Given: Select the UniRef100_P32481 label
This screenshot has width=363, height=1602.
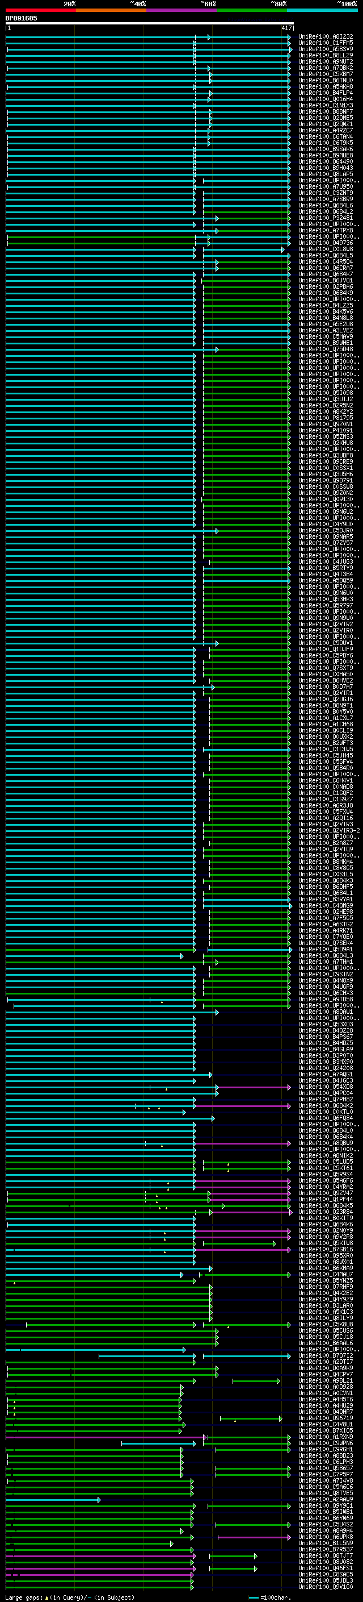Looking at the screenshot, I should point(326,218).
